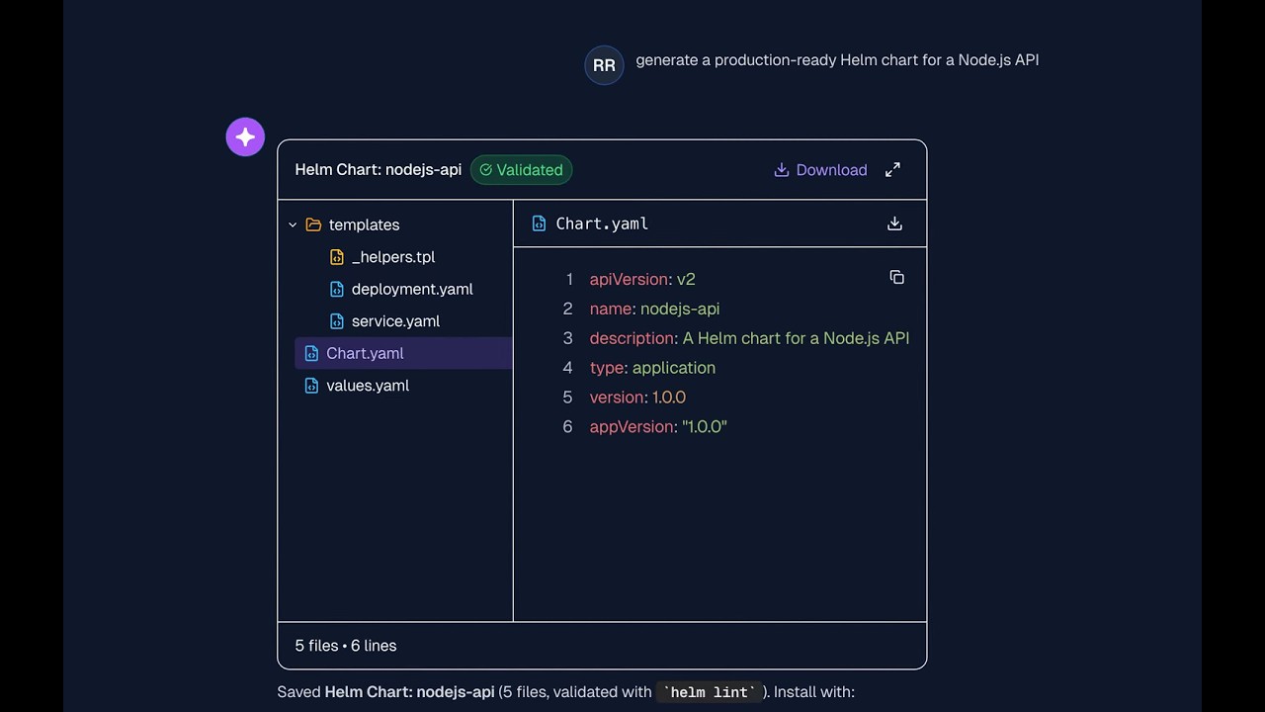Viewport: 1265px width, 712px height.
Task: Expand the artifact to fullscreen
Action: 892,170
